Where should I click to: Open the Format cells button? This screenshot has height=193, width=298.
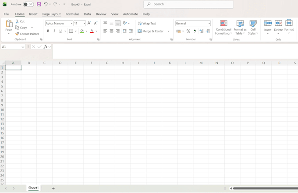coord(289,27)
